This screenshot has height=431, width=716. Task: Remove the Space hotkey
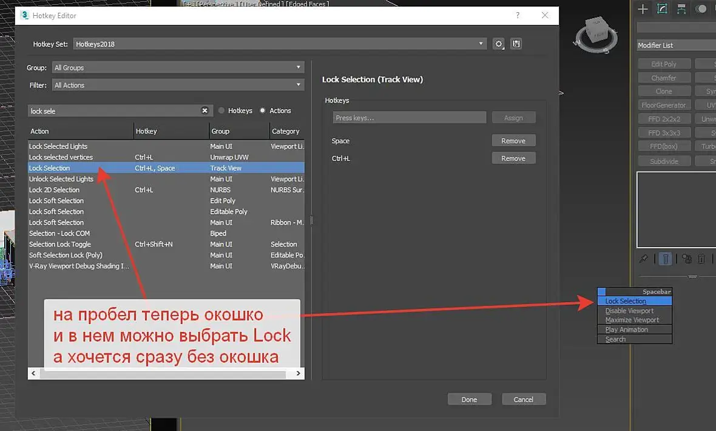(x=513, y=141)
